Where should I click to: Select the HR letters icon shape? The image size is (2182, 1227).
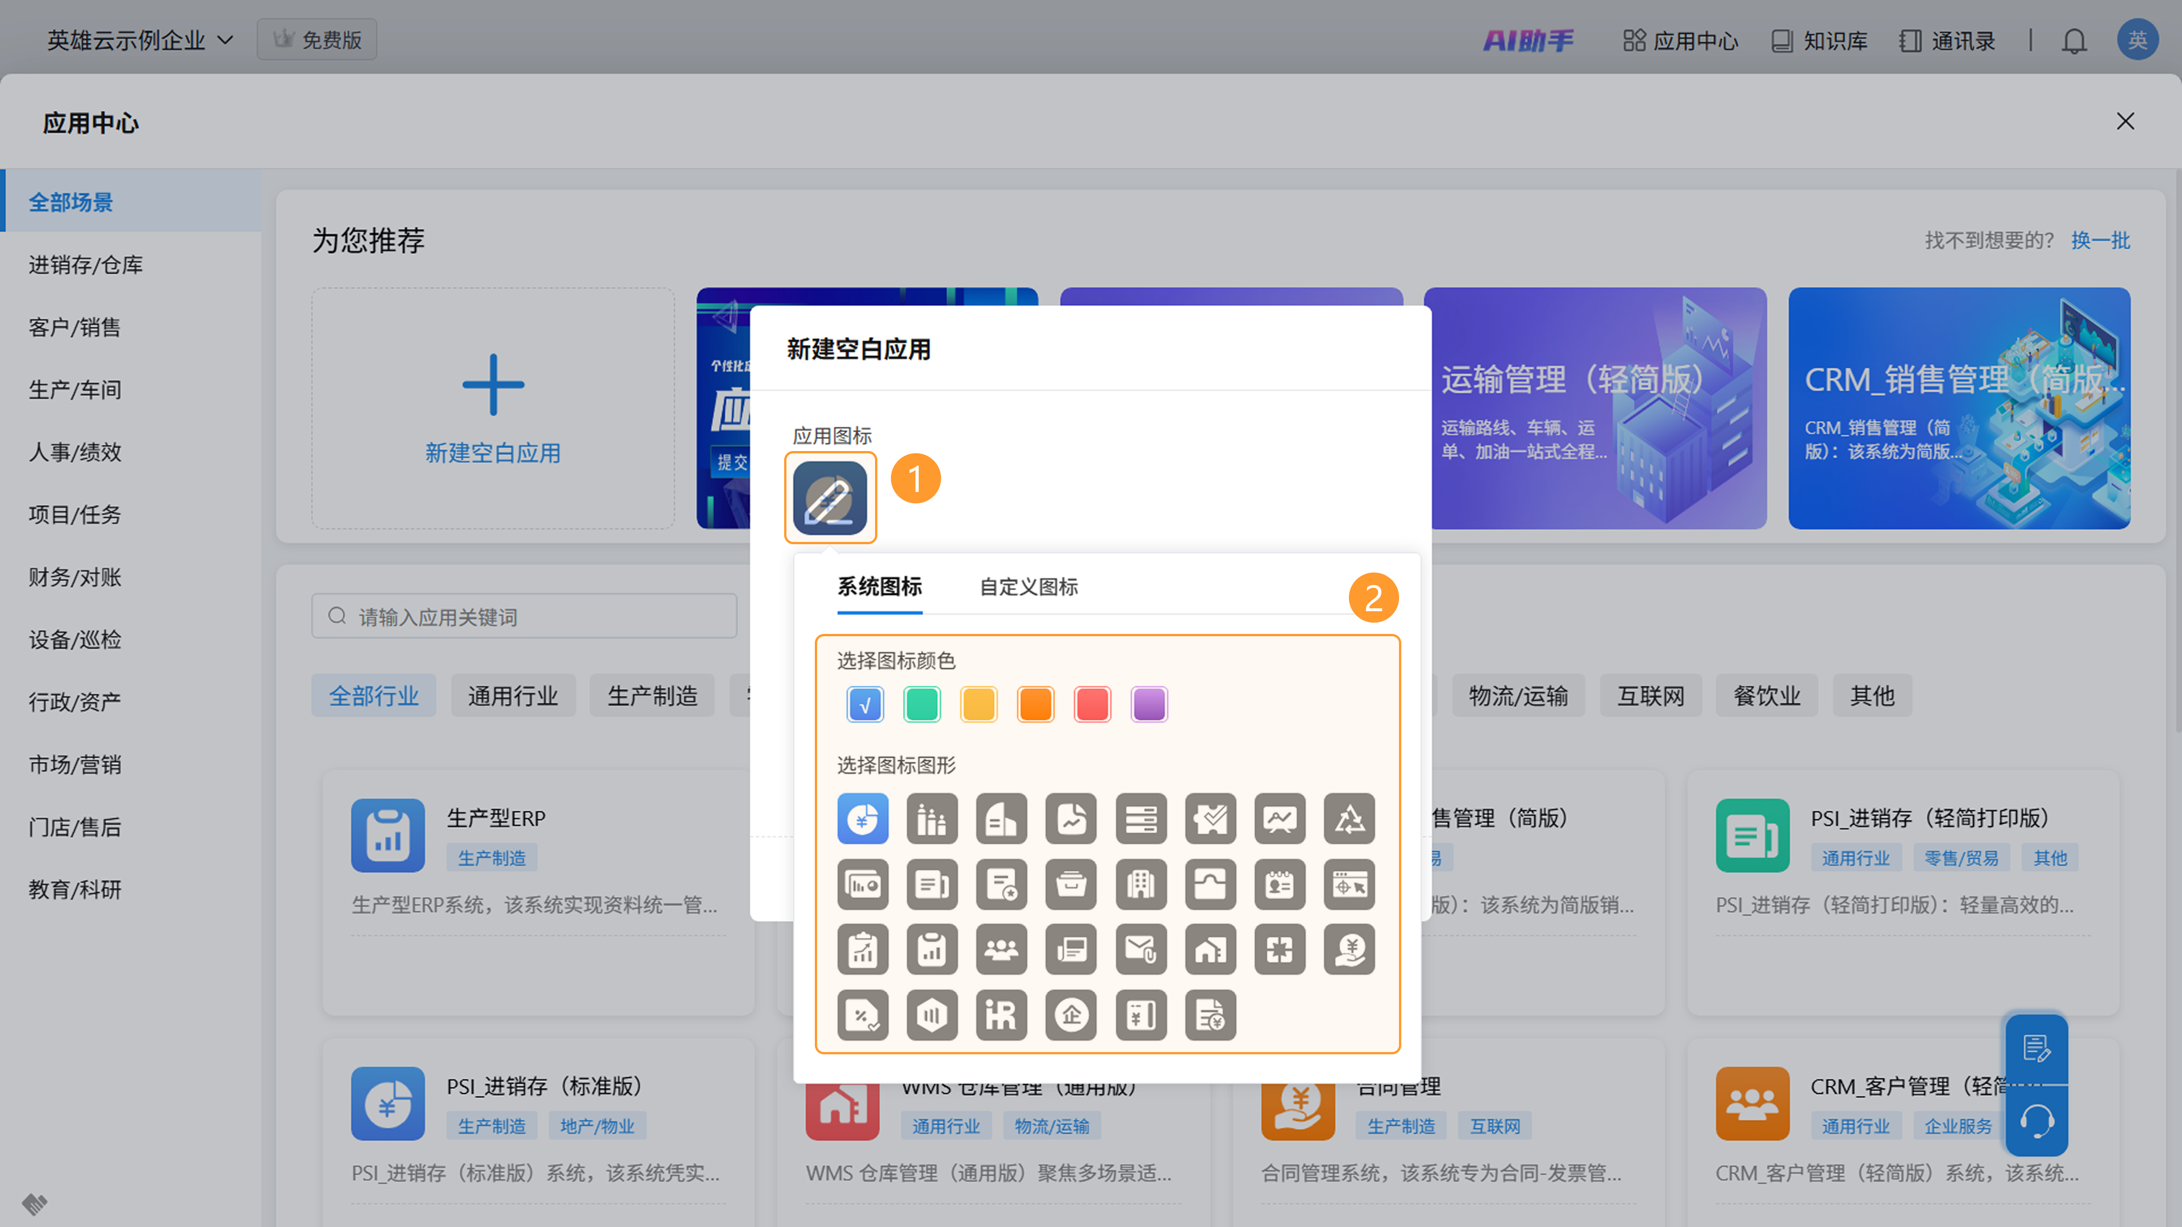point(1001,1015)
